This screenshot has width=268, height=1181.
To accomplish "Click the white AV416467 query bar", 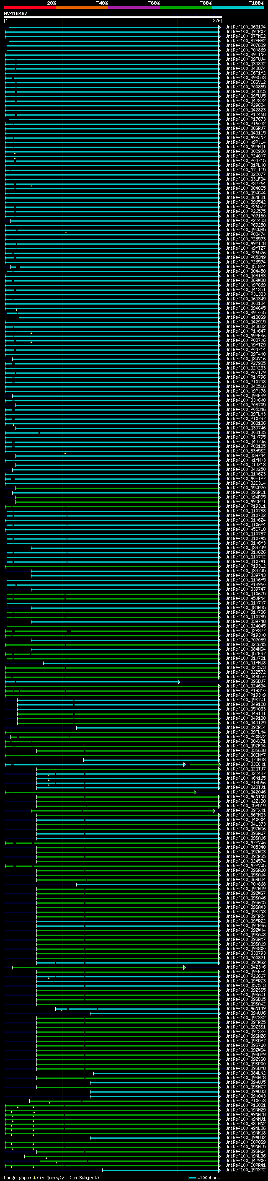I will [x=113, y=17].
